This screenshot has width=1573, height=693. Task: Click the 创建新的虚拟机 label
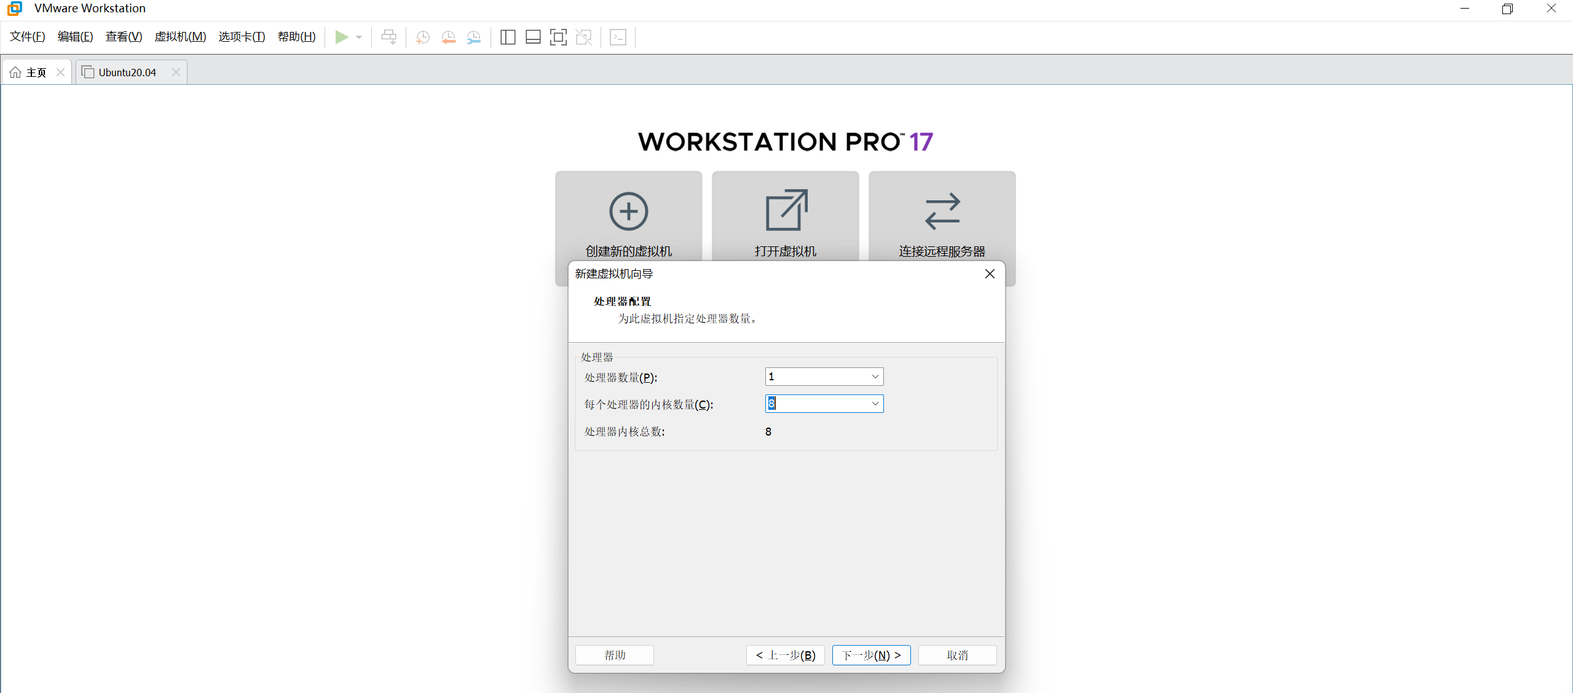coord(628,251)
